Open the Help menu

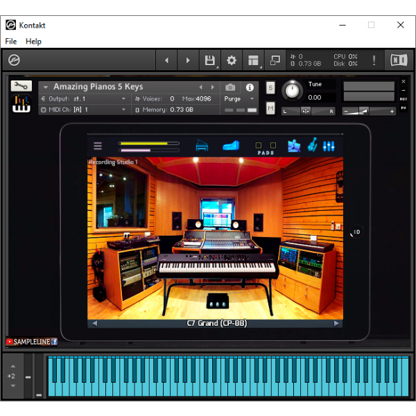click(33, 42)
